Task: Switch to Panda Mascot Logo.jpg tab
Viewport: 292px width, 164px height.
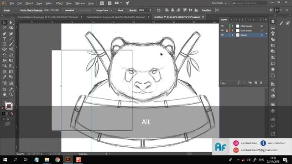Action: click(48, 17)
